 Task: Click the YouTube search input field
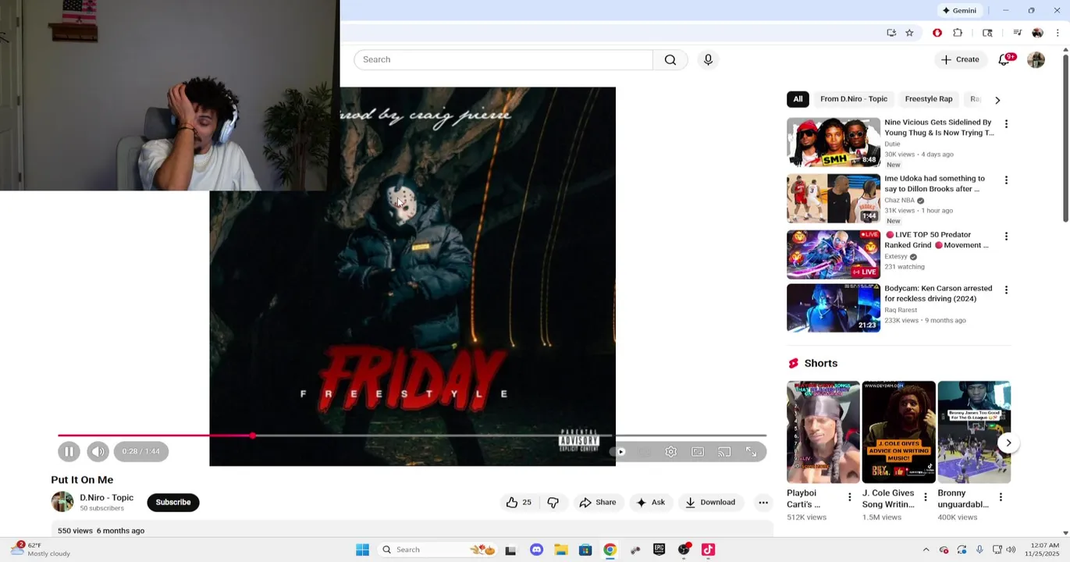coord(503,59)
